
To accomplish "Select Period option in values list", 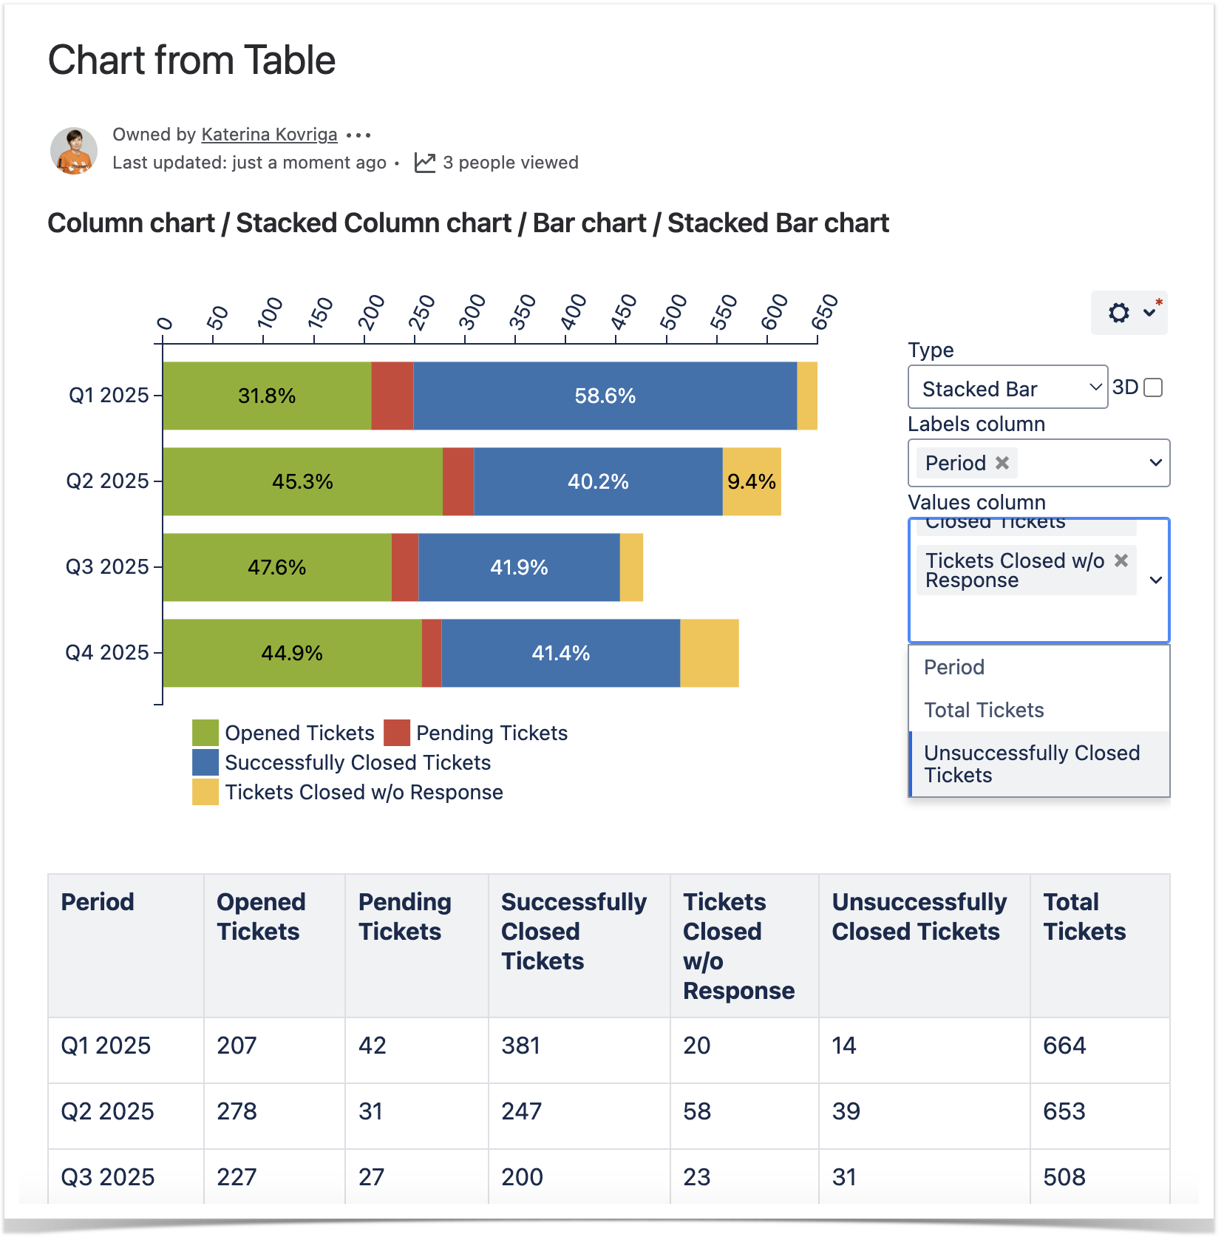I will click(x=954, y=667).
